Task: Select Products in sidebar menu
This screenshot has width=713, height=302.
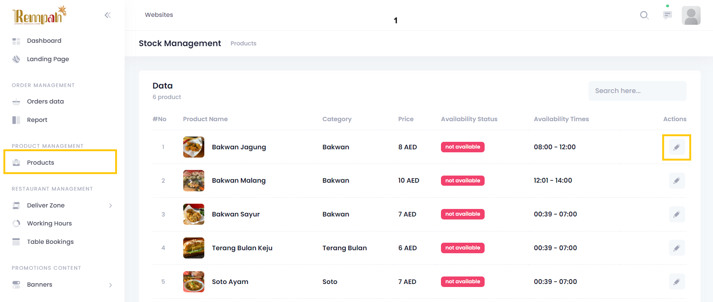Action: [x=41, y=162]
